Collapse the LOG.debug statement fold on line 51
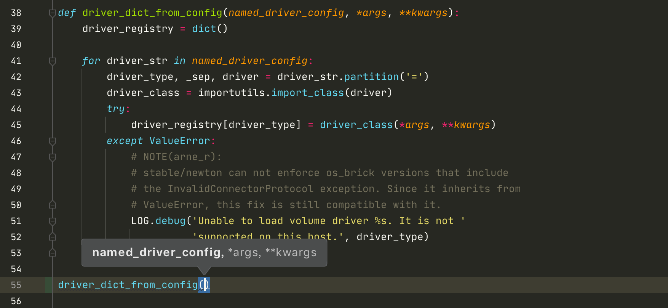Image resolution: width=668 pixels, height=308 pixels. pos(53,221)
